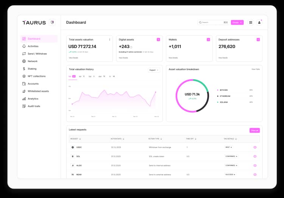The width and height of the screenshot is (284, 198).
Task: Click the Dashboard grid icon in sidebar
Action: pos(24,39)
